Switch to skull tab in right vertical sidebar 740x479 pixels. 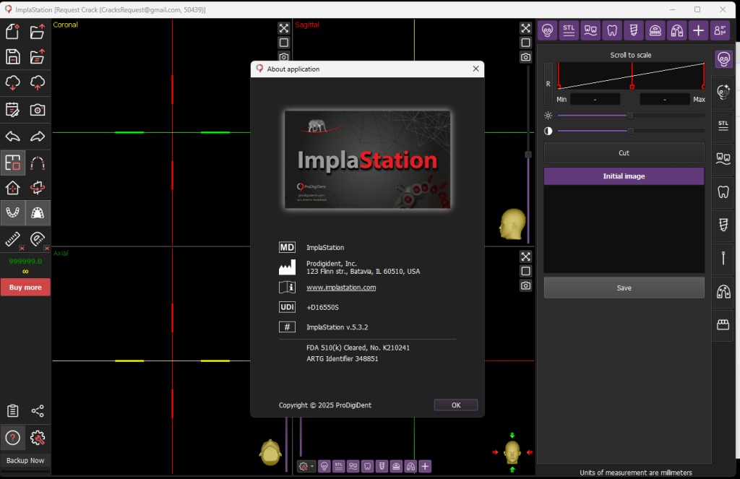(x=723, y=59)
